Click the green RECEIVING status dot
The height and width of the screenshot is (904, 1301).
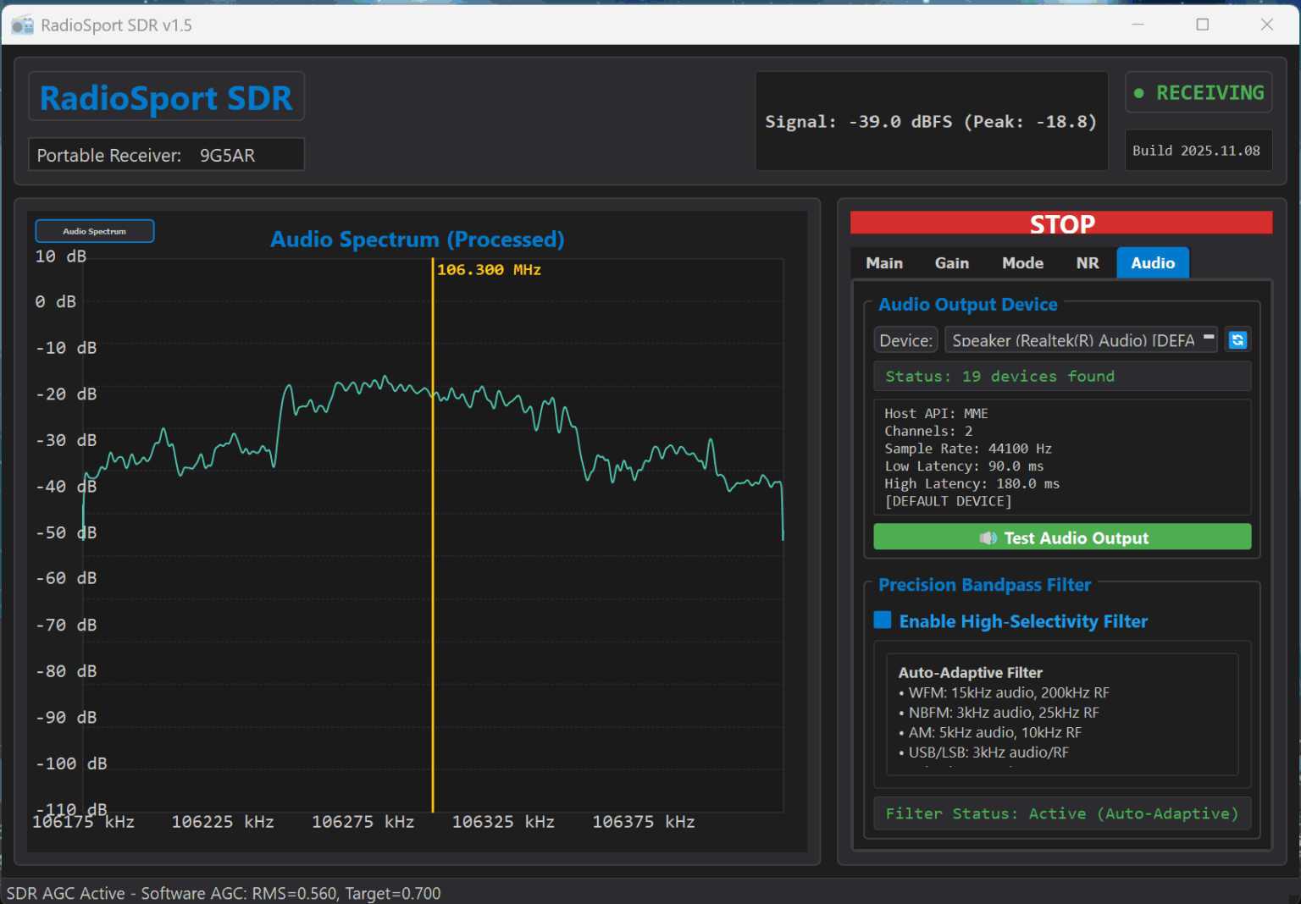pyautogui.click(x=1140, y=92)
